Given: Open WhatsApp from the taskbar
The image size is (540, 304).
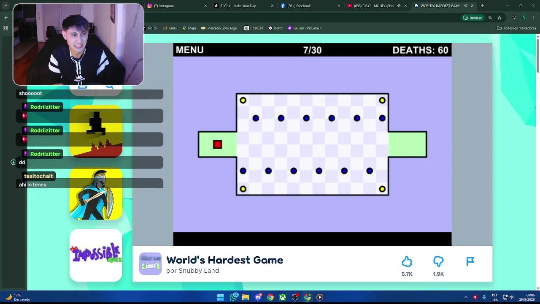Looking at the screenshot, I should 233,297.
